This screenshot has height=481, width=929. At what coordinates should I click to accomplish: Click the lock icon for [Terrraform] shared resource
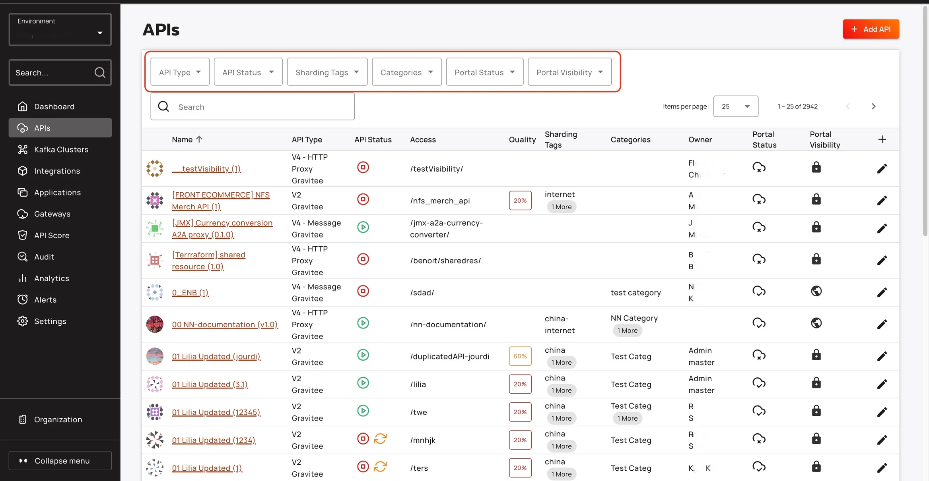[816, 259]
